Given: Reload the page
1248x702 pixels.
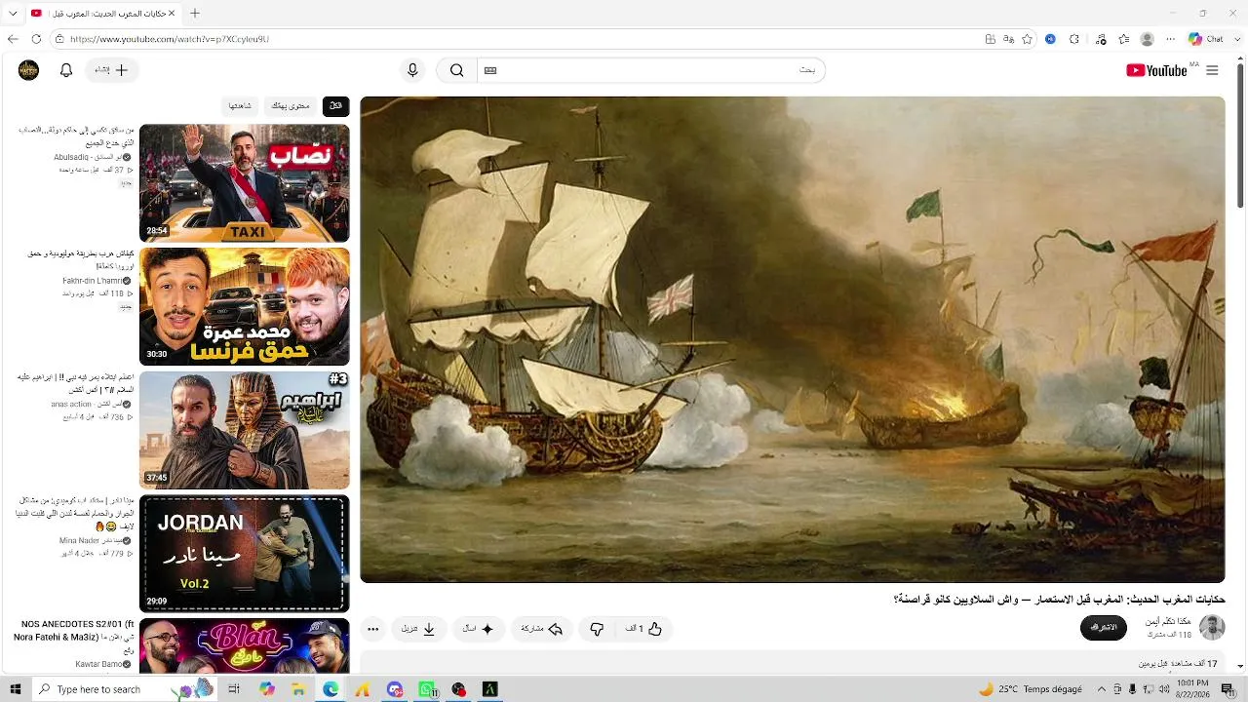Looking at the screenshot, I should tap(36, 39).
